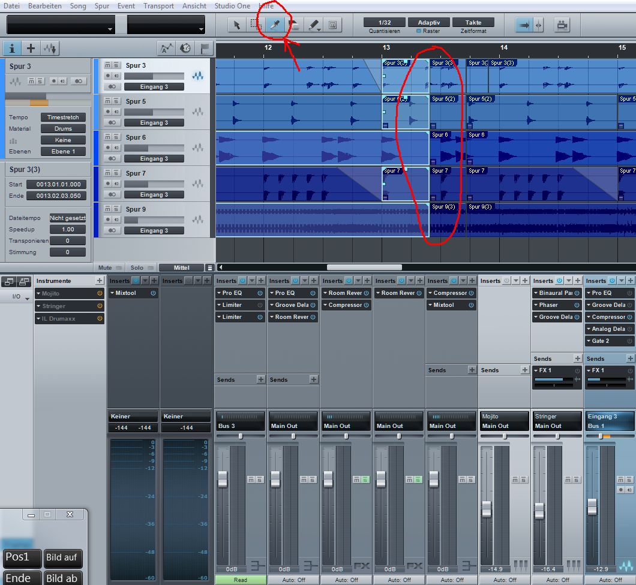Click the camera-shaped icon in the top toolbar
Viewport: 636px width, 585px height.
click(x=562, y=25)
